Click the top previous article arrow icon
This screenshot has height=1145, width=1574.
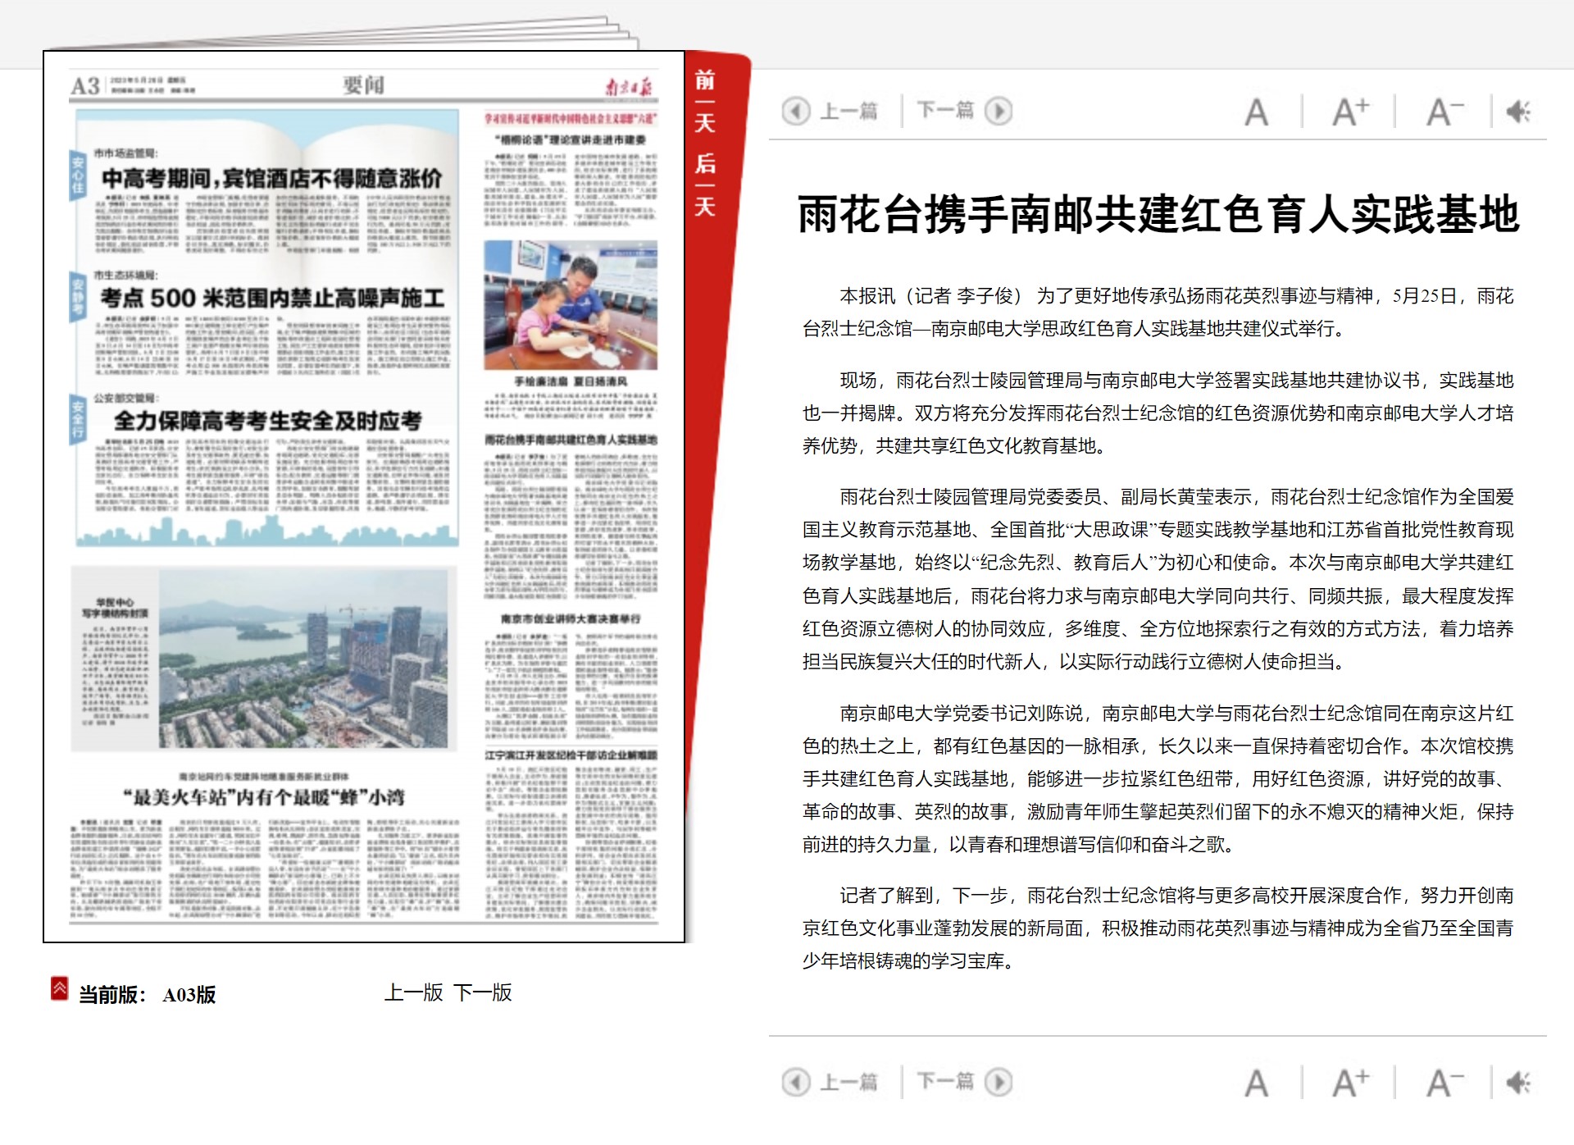(x=795, y=111)
